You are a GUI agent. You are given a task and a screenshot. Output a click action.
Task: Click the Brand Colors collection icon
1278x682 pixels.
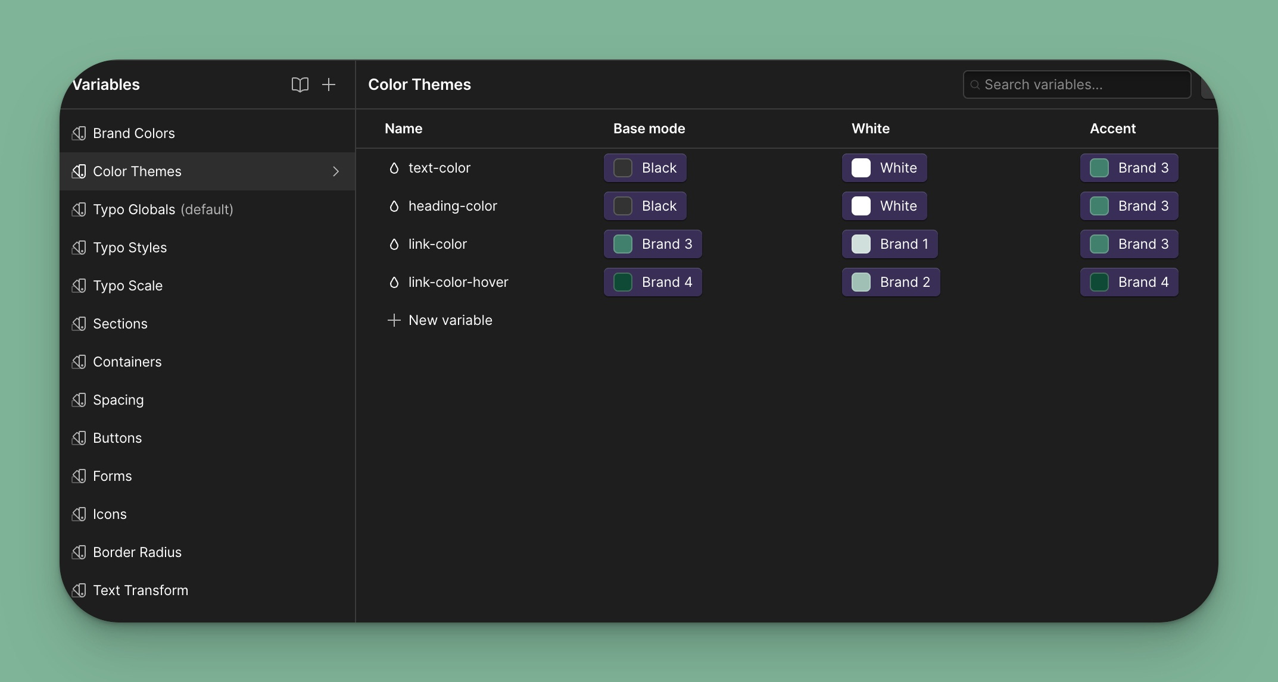[x=79, y=133]
